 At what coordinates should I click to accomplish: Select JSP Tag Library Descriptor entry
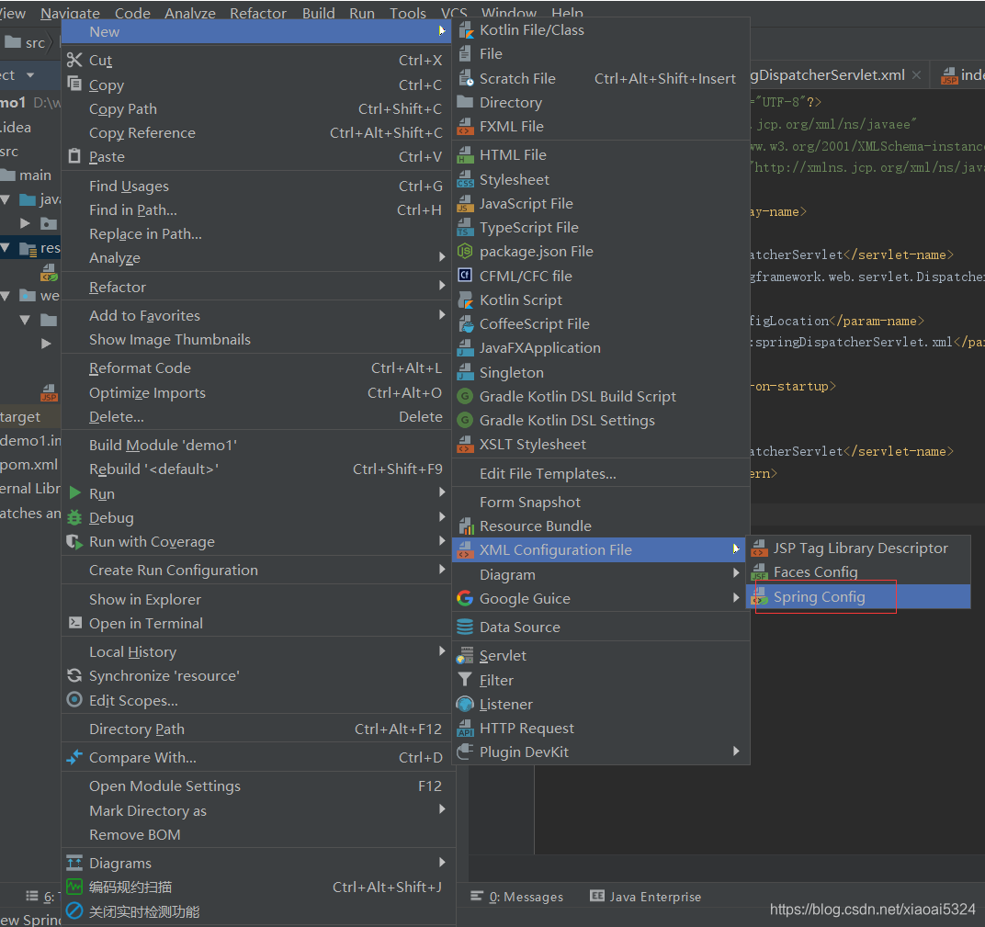858,548
